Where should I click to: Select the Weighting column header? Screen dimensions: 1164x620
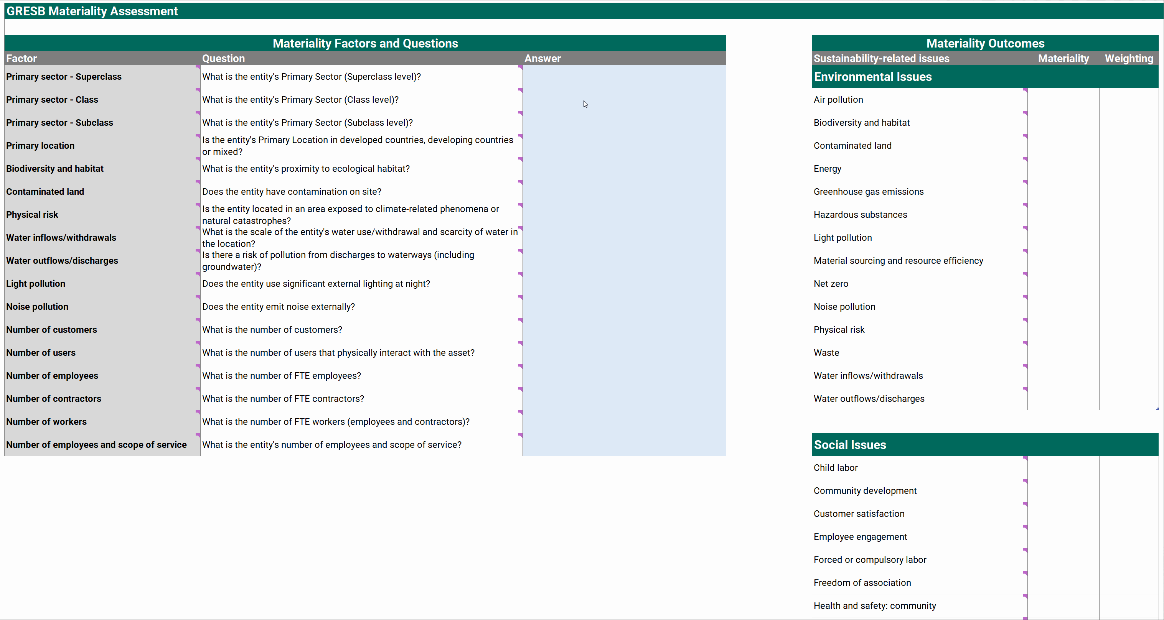(1128, 58)
